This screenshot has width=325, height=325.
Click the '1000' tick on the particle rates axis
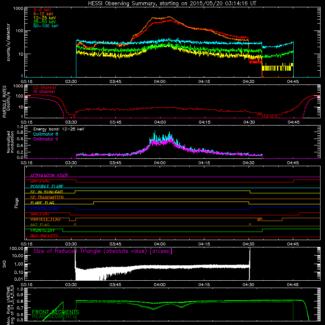(18, 86)
